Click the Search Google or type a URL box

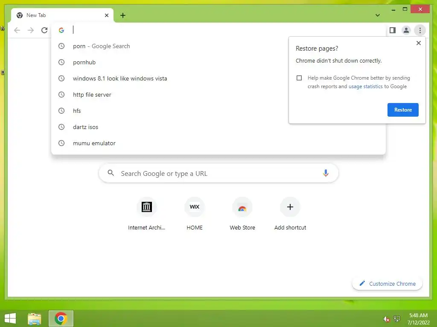pyautogui.click(x=218, y=173)
